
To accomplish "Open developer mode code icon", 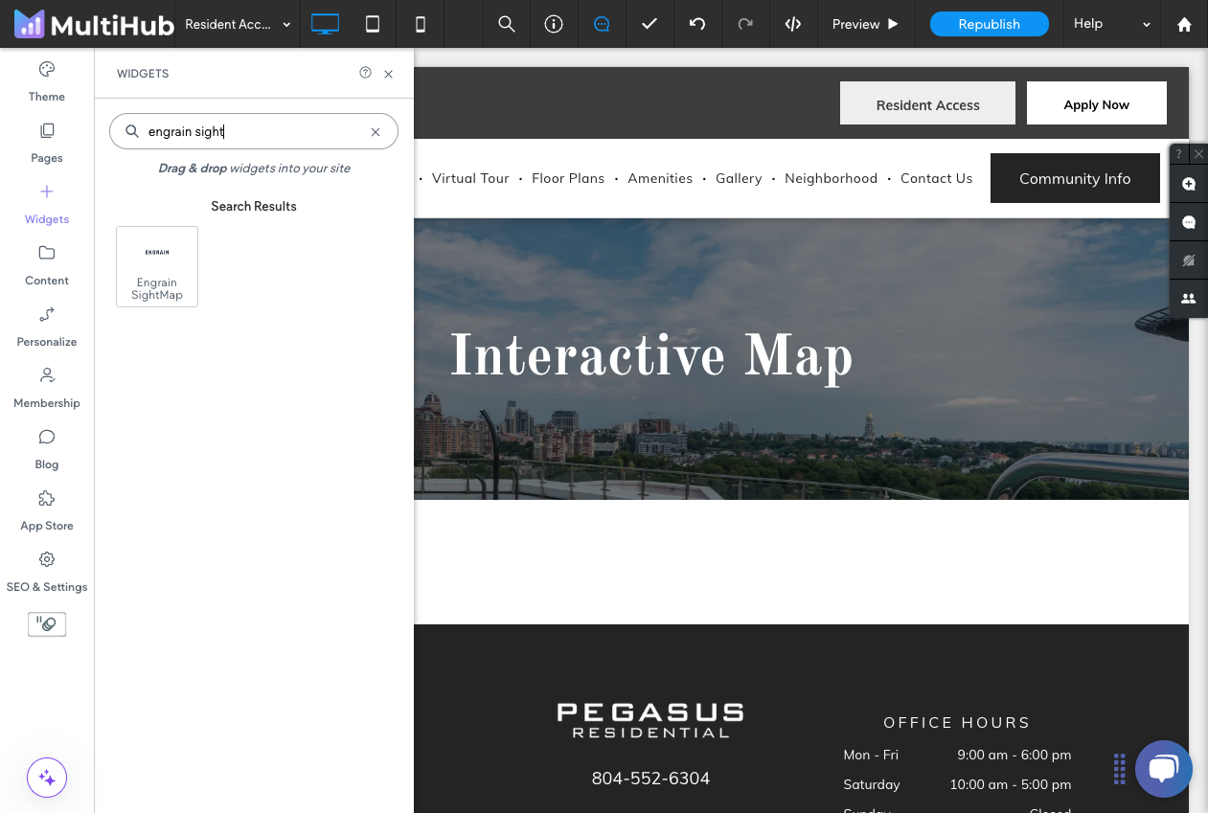I will click(x=793, y=24).
